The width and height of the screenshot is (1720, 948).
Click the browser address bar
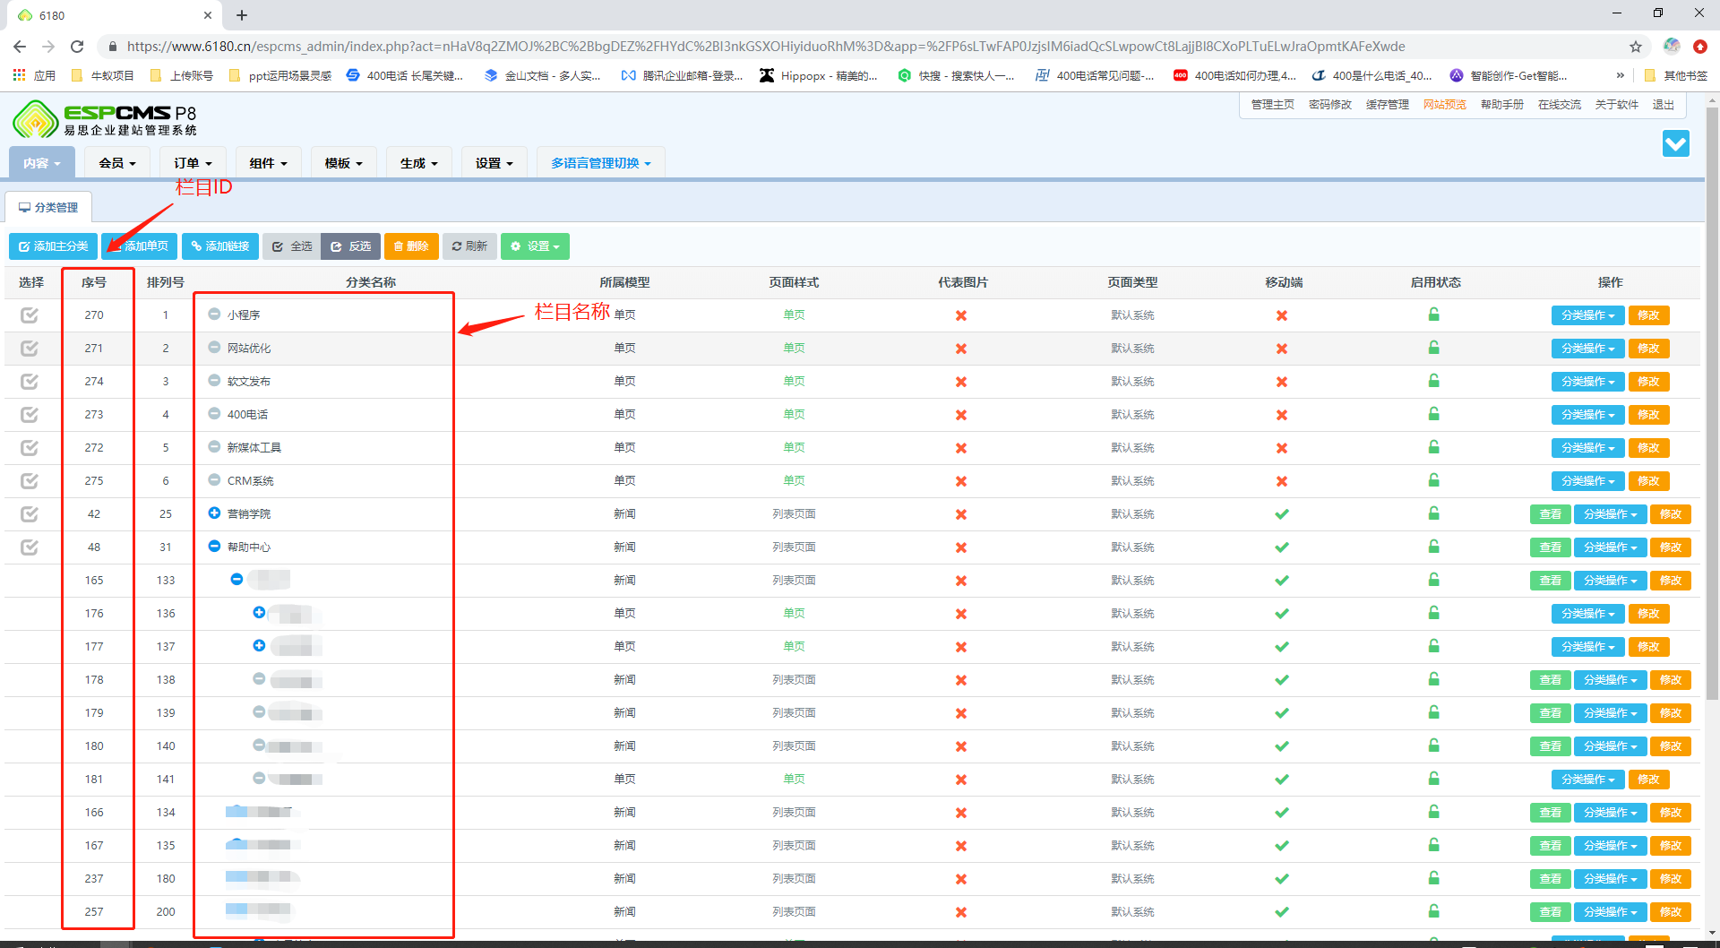click(x=860, y=47)
